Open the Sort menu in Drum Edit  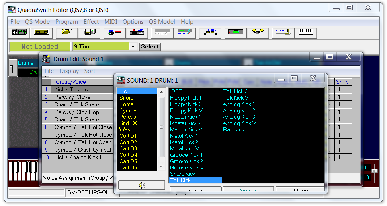click(90, 71)
